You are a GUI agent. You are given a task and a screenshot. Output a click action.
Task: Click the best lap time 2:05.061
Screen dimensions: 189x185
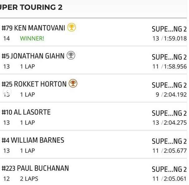[x=175, y=179]
